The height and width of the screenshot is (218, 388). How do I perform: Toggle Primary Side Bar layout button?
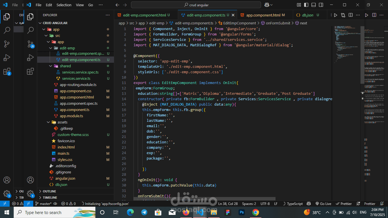pyautogui.click(x=306, y=5)
